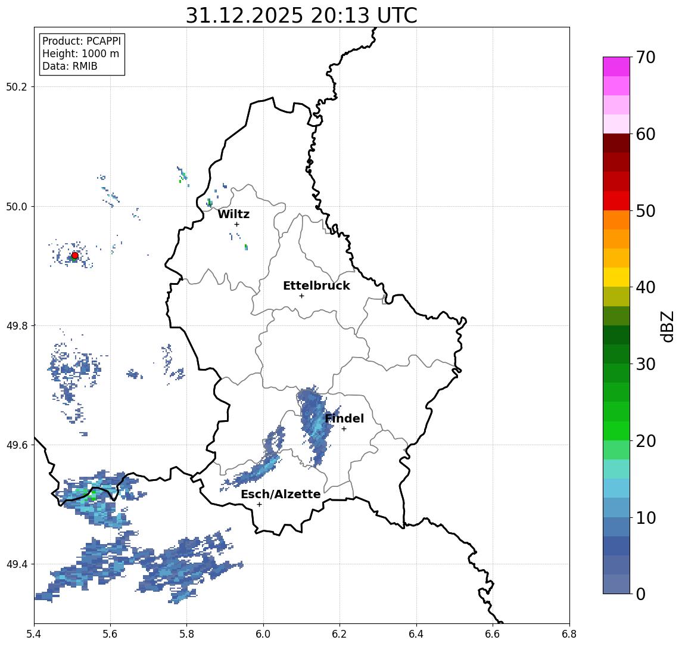Screen dimensions: 682x646
Task: Click the 'Product: PCAPPI' text line
Action: click(82, 41)
